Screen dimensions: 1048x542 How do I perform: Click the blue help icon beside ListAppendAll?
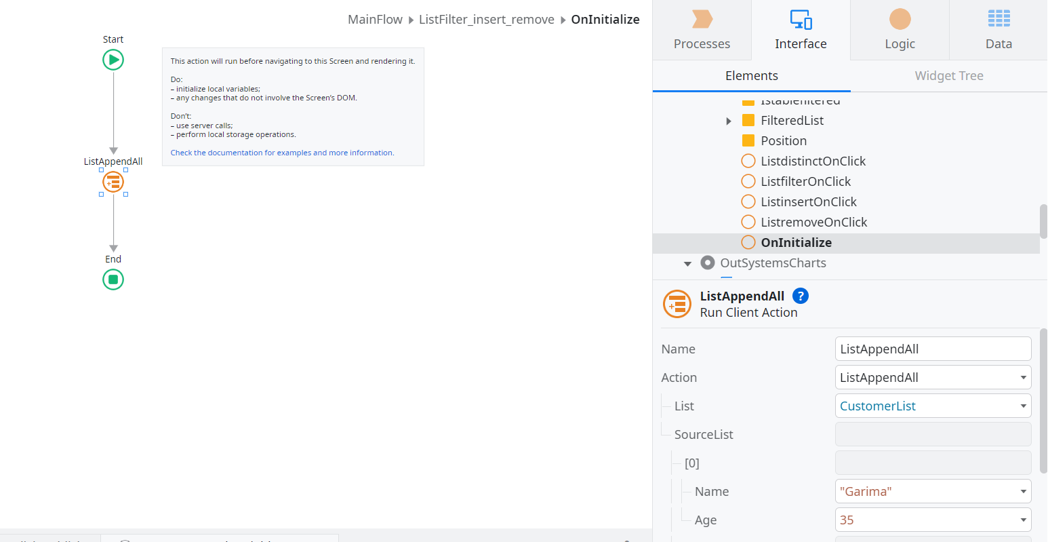(x=801, y=296)
